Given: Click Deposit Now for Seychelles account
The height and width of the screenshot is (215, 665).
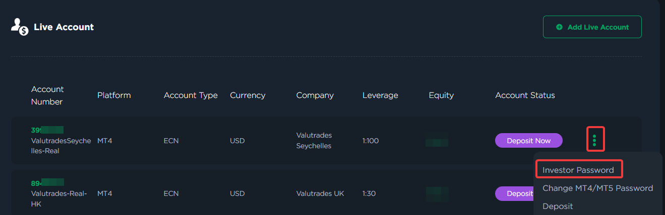Looking at the screenshot, I should coord(528,141).
